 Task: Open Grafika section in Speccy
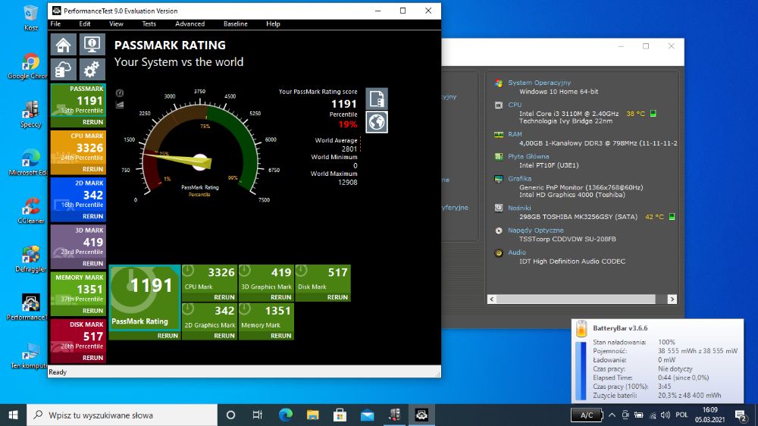[520, 178]
